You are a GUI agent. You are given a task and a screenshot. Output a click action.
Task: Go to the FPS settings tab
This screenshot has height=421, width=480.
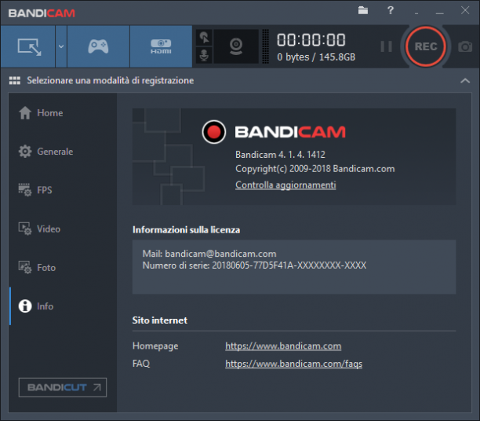pos(35,190)
